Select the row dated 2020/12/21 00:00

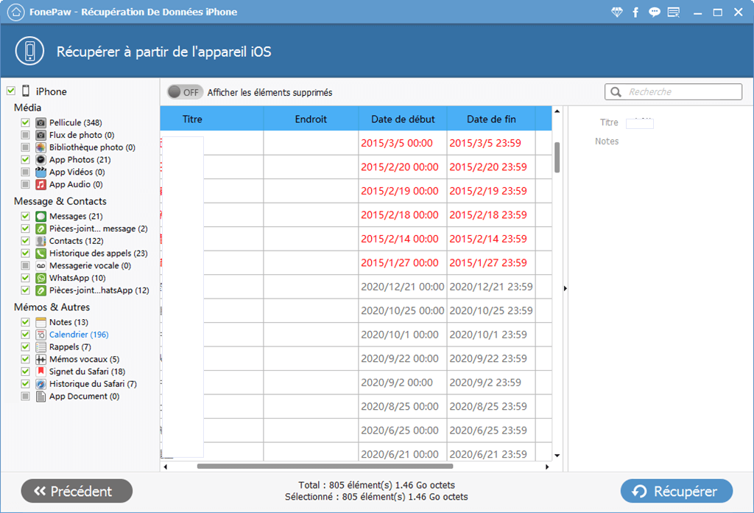(x=356, y=287)
